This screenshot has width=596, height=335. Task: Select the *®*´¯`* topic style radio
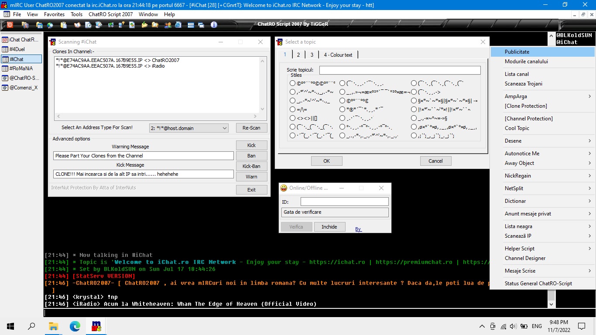[x=343, y=109]
